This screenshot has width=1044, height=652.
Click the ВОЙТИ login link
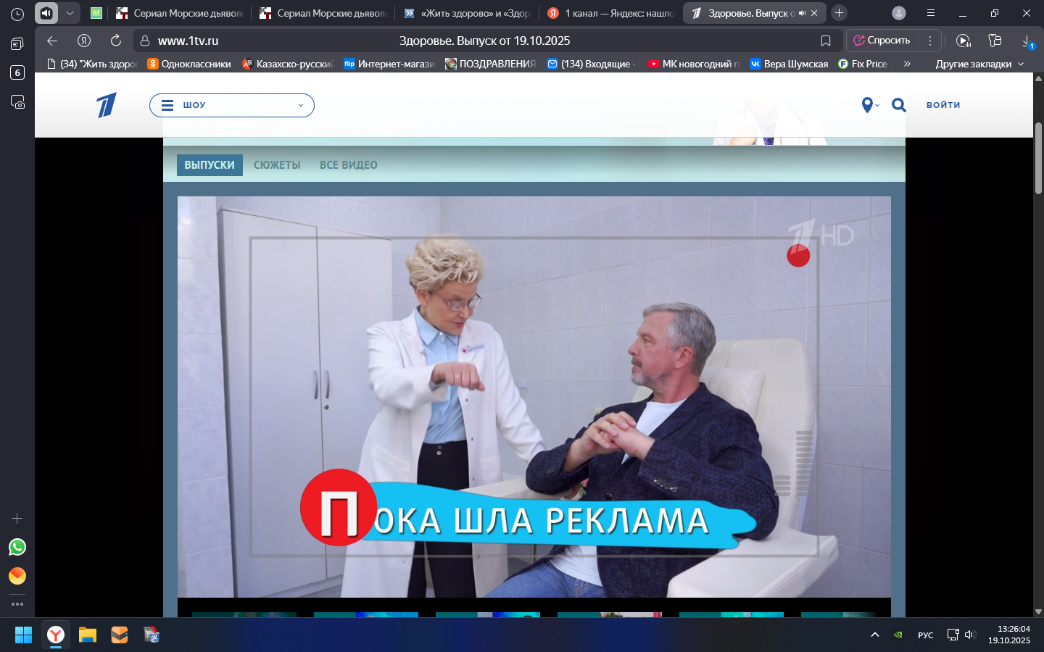[x=943, y=105]
